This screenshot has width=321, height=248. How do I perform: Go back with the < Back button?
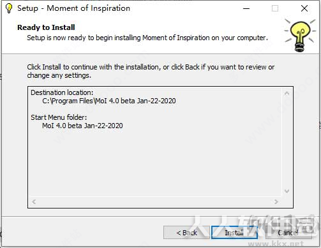(x=186, y=233)
